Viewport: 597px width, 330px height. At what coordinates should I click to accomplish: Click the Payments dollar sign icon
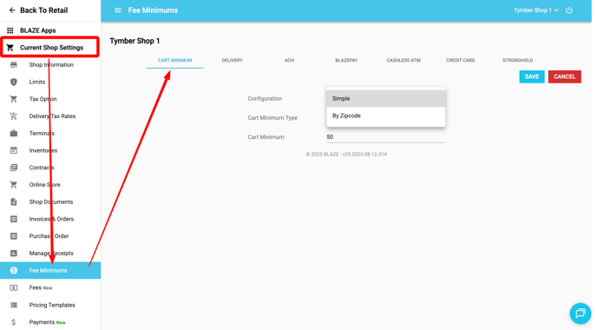tap(14, 322)
